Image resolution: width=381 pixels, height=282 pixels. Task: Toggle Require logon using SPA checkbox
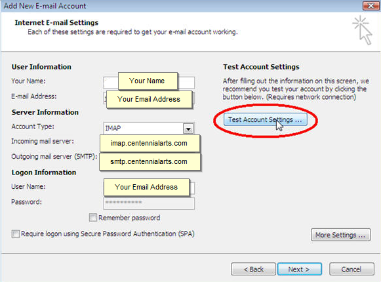tap(16, 234)
